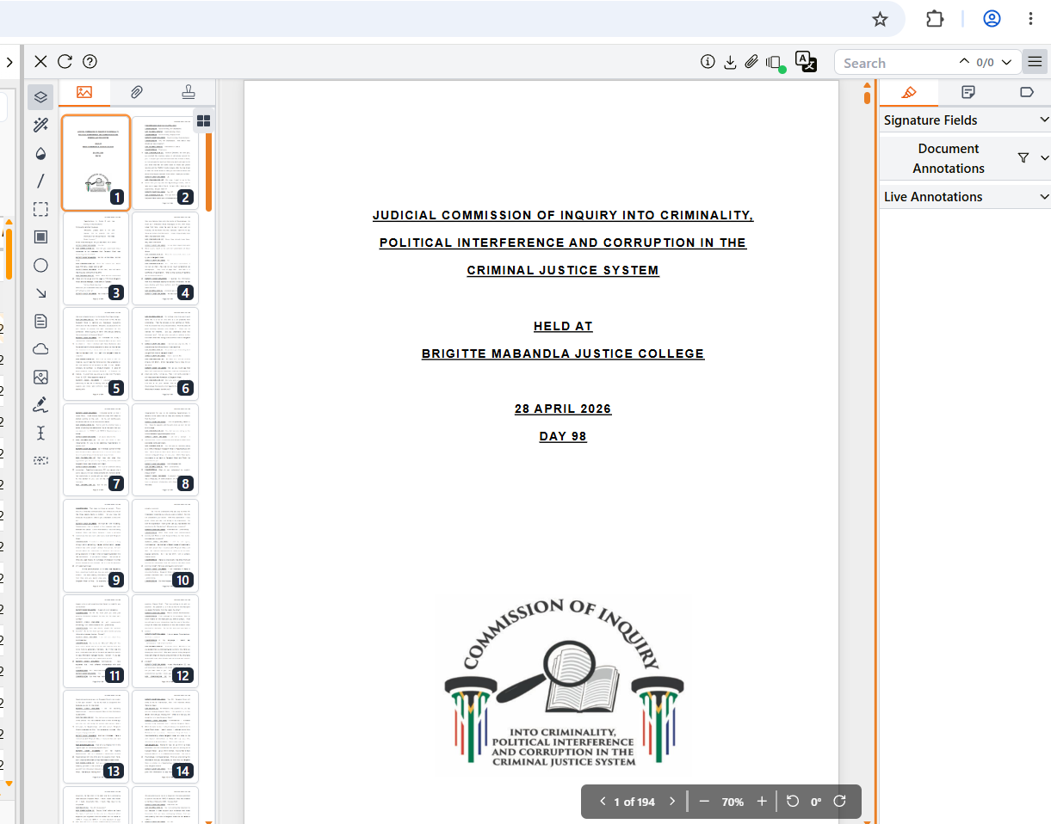This screenshot has height=824, width=1051.
Task: Open page 4 thumbnail
Action: coord(165,258)
